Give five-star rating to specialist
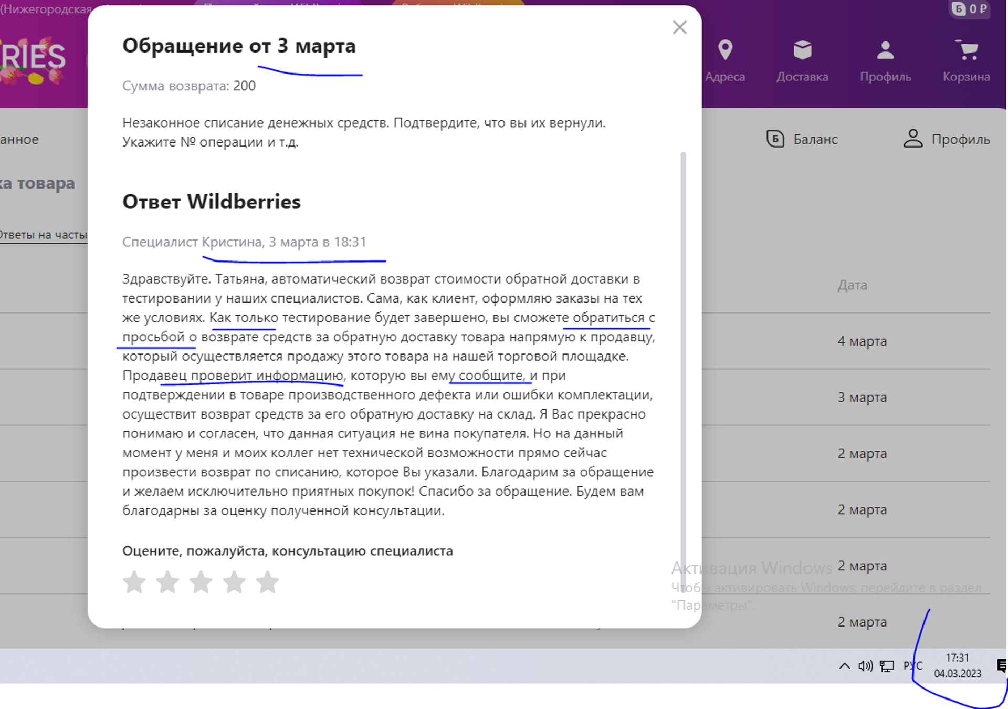The width and height of the screenshot is (1008, 709). pos(268,582)
